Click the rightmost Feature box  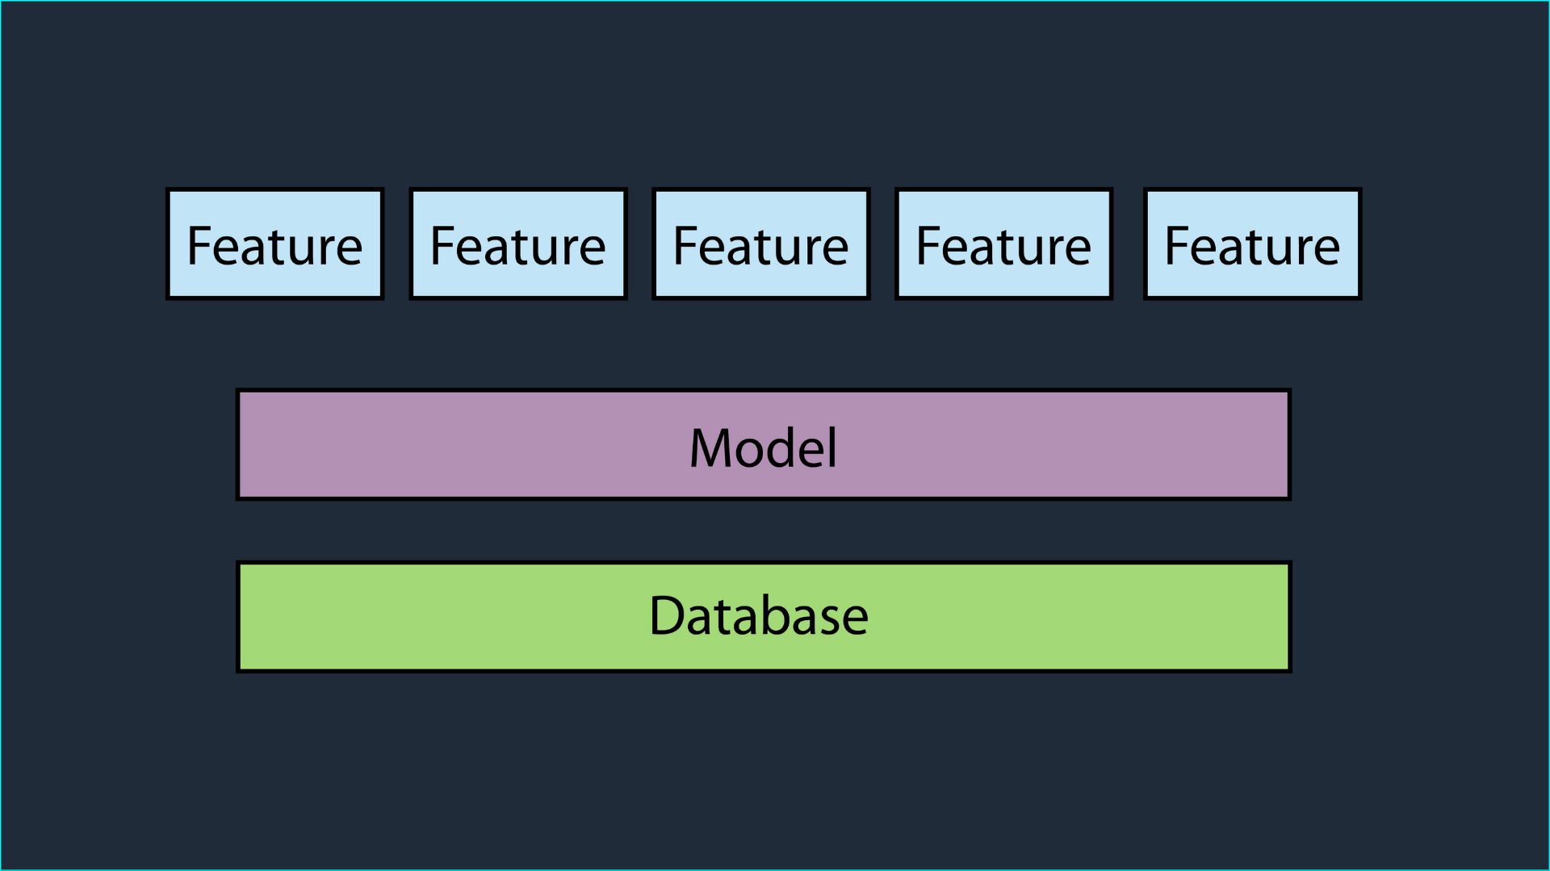pos(1252,244)
